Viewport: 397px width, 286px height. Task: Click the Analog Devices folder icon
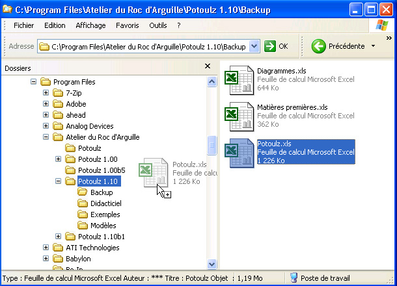58,126
